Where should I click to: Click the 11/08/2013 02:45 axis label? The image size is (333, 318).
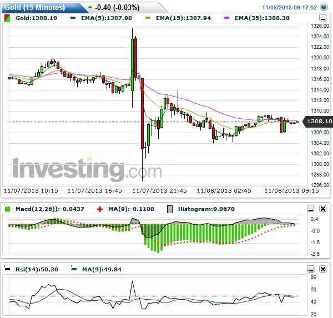224,190
